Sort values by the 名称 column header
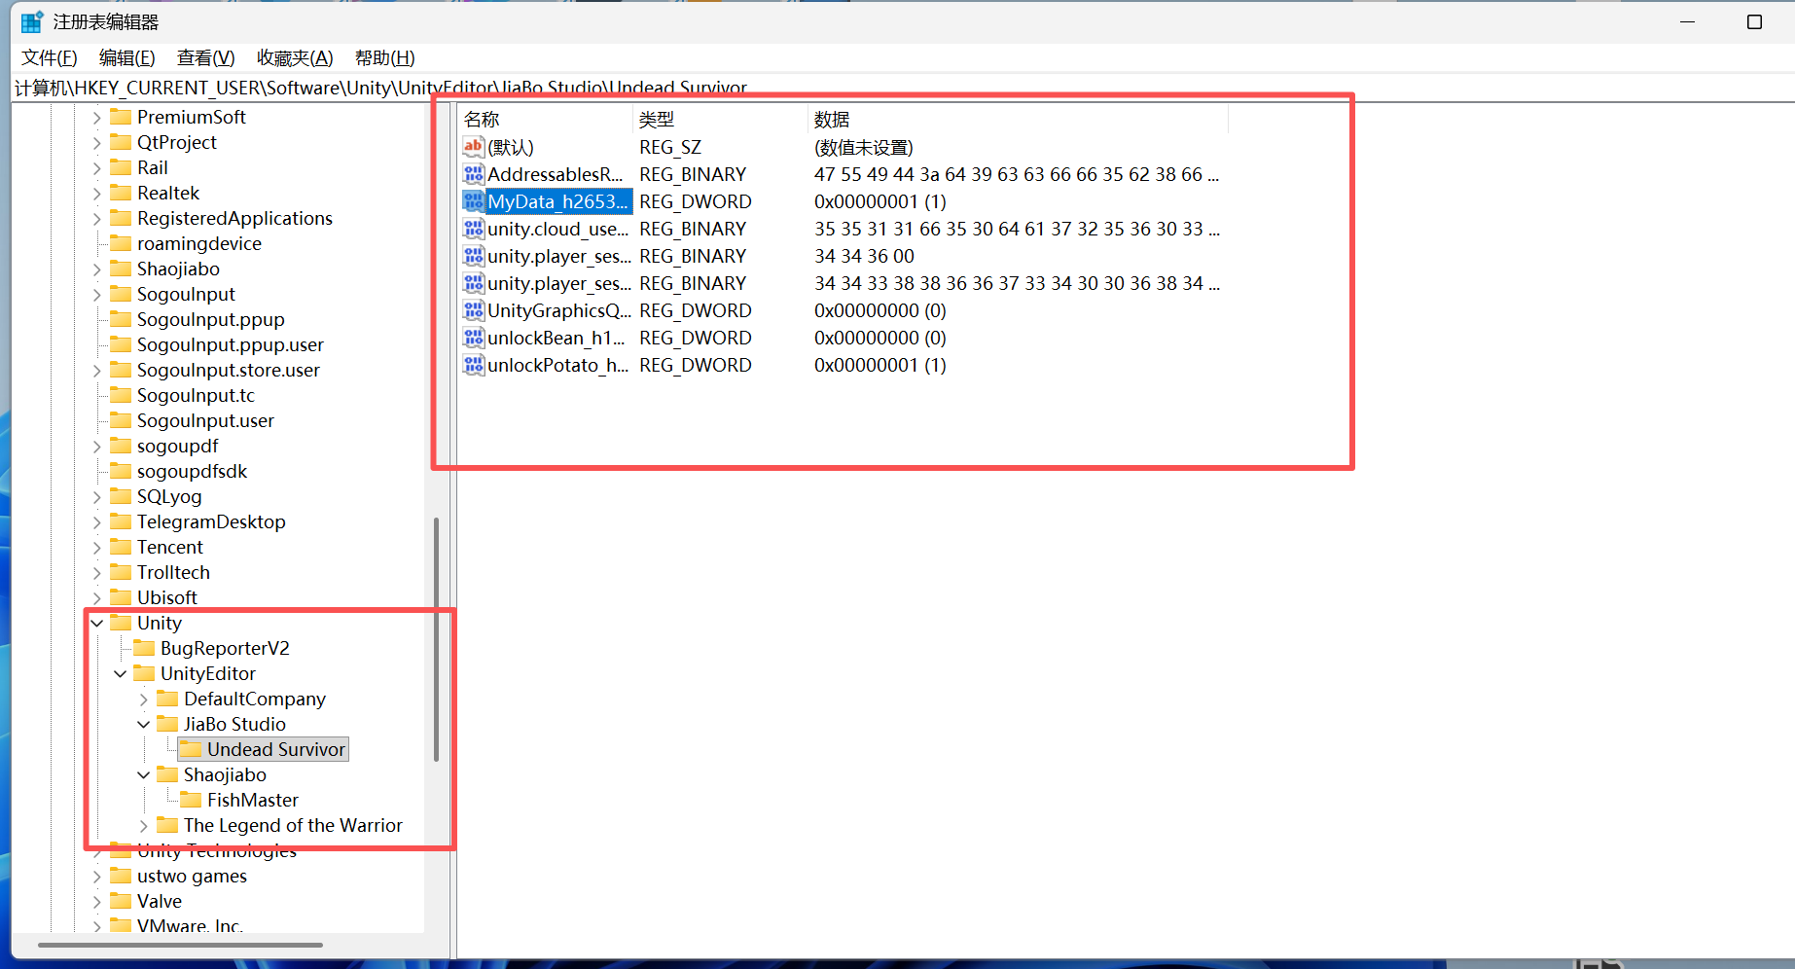This screenshot has height=969, width=1795. 546,119
